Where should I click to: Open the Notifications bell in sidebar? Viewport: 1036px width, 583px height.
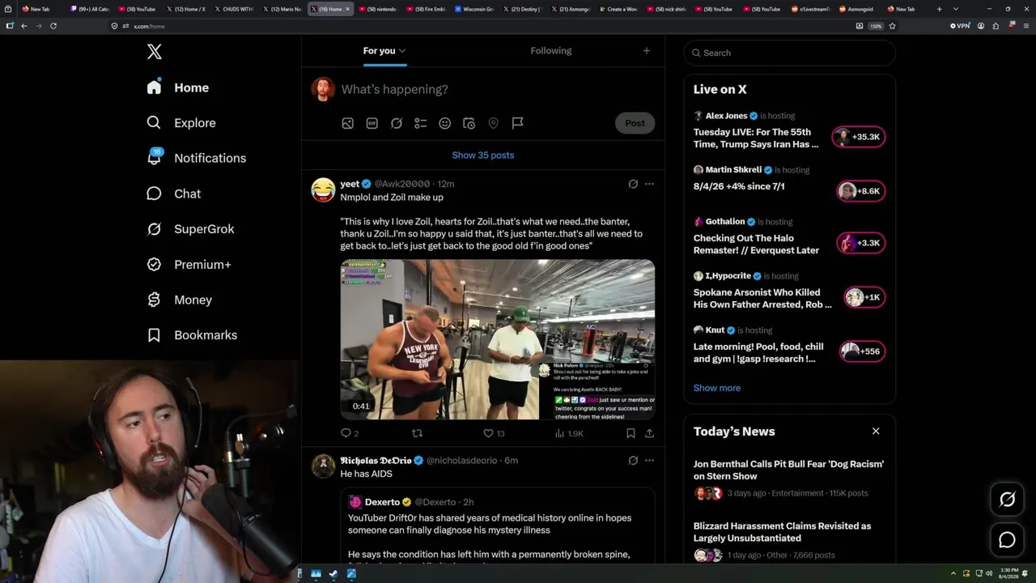pos(196,158)
